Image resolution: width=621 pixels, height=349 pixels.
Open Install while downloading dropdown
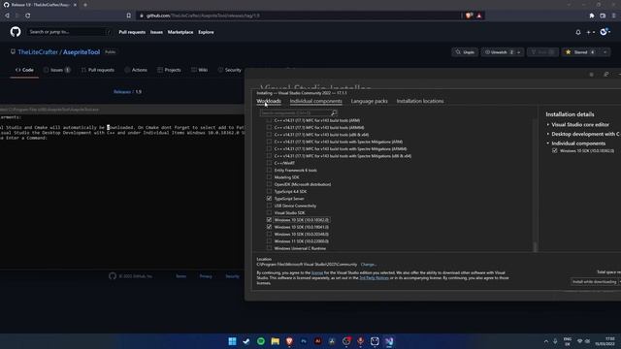(x=595, y=282)
